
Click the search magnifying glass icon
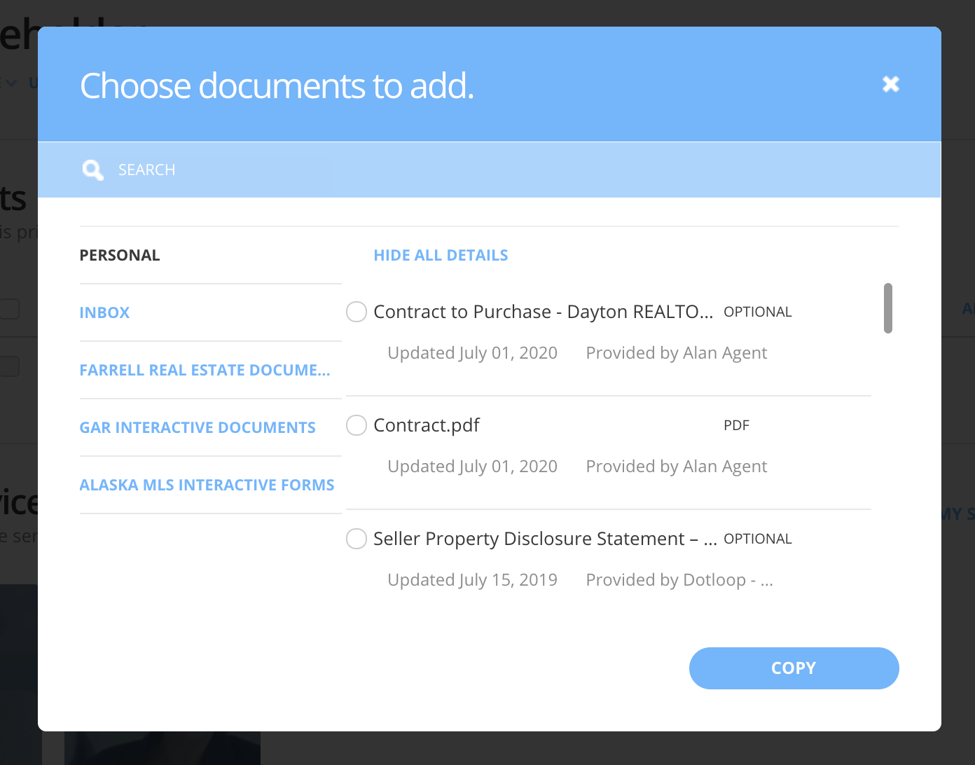pyautogui.click(x=92, y=170)
